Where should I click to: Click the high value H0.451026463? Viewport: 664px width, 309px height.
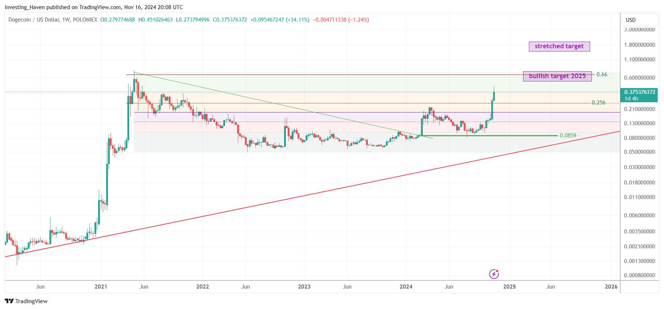pos(155,20)
